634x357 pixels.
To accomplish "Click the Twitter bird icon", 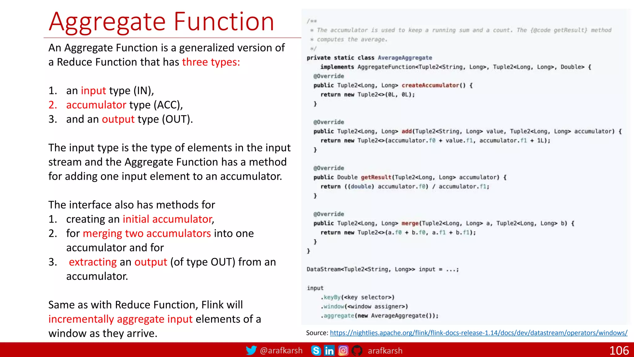I will [251, 350].
